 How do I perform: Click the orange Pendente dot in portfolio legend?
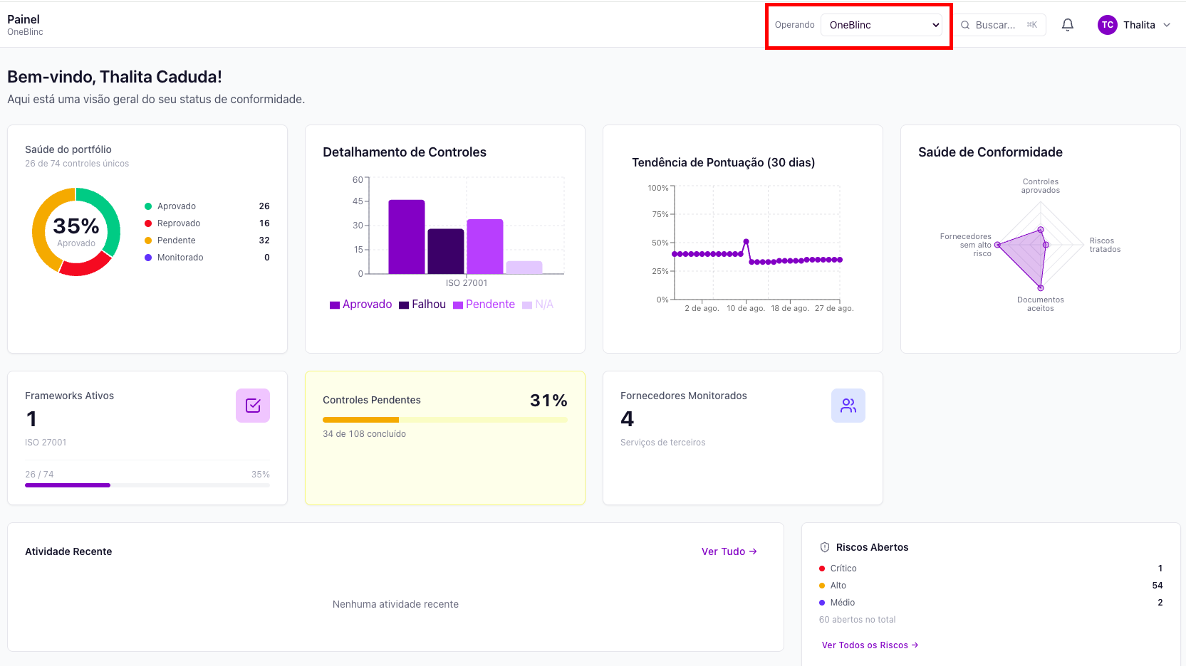tap(148, 240)
